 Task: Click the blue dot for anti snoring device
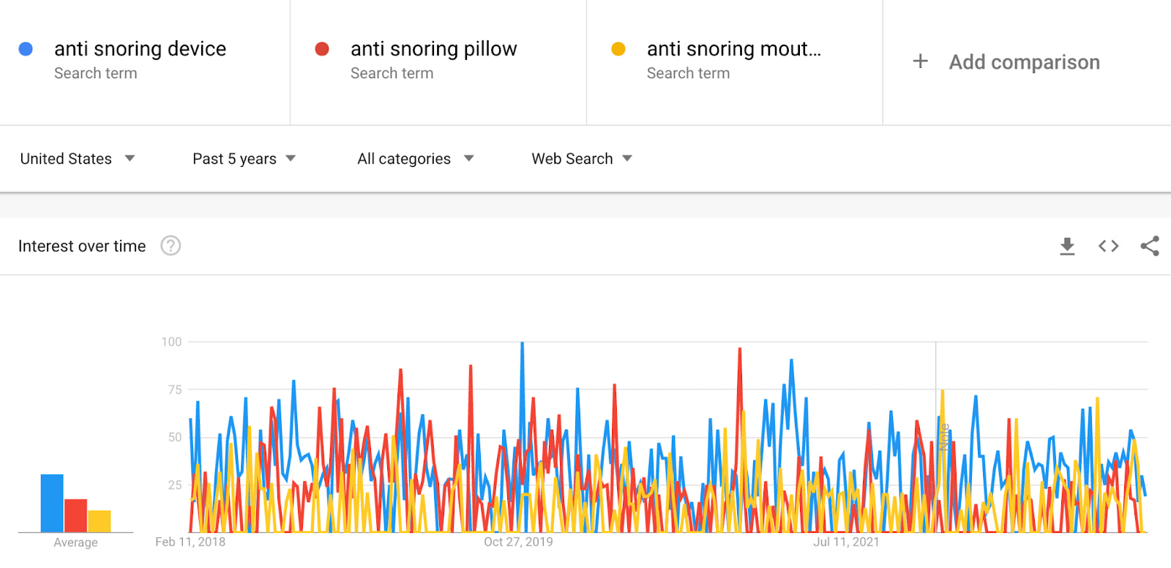coord(26,48)
